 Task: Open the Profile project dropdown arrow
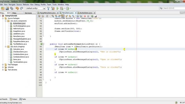point(71,8)
